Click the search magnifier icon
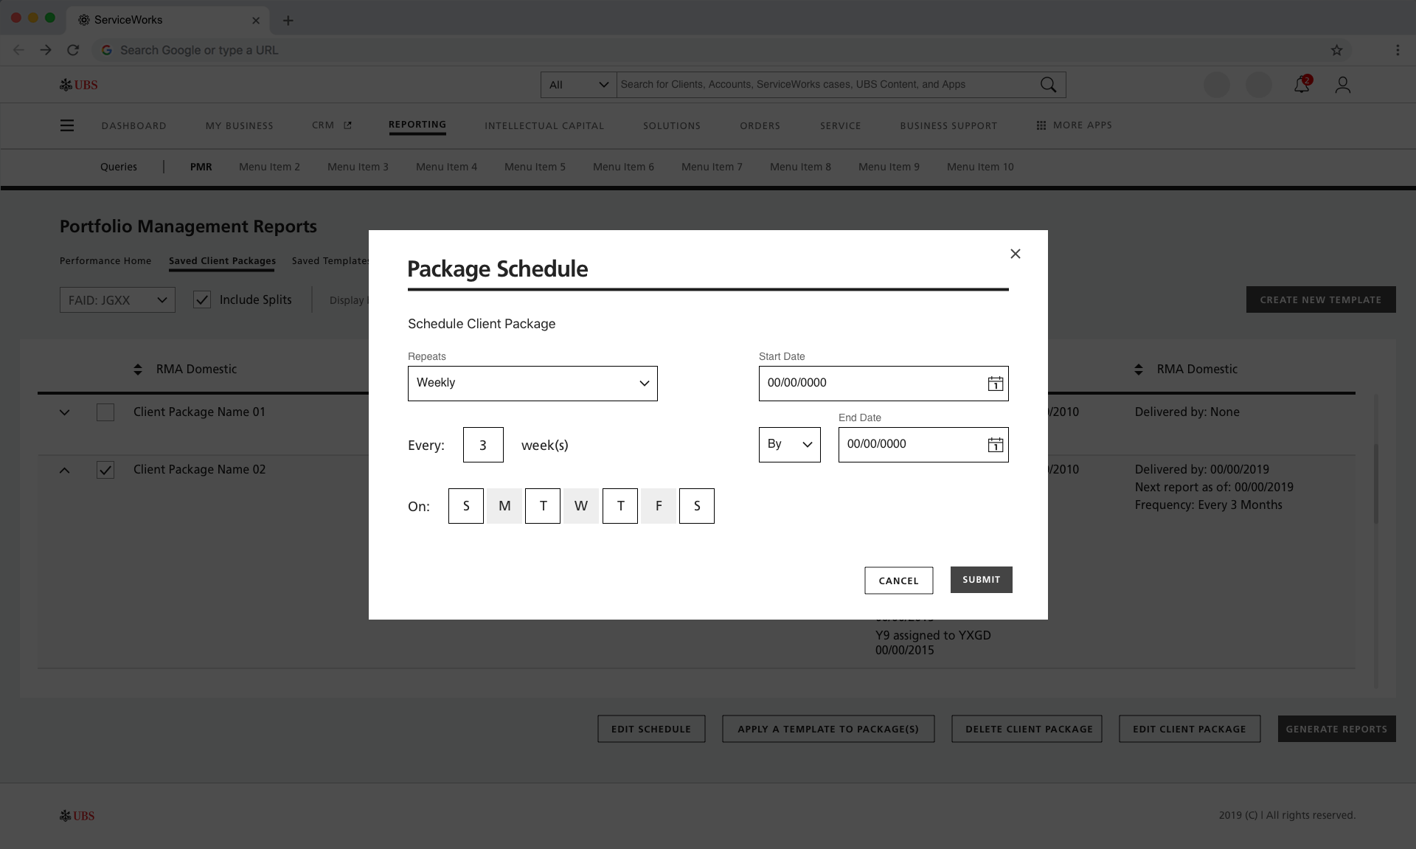This screenshot has width=1416, height=849. click(1048, 85)
